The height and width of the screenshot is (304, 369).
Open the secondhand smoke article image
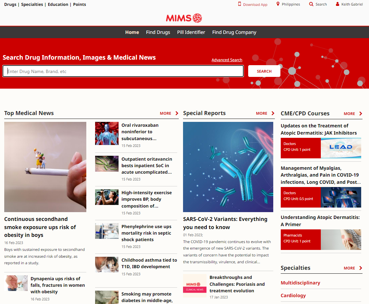[x=45, y=167]
